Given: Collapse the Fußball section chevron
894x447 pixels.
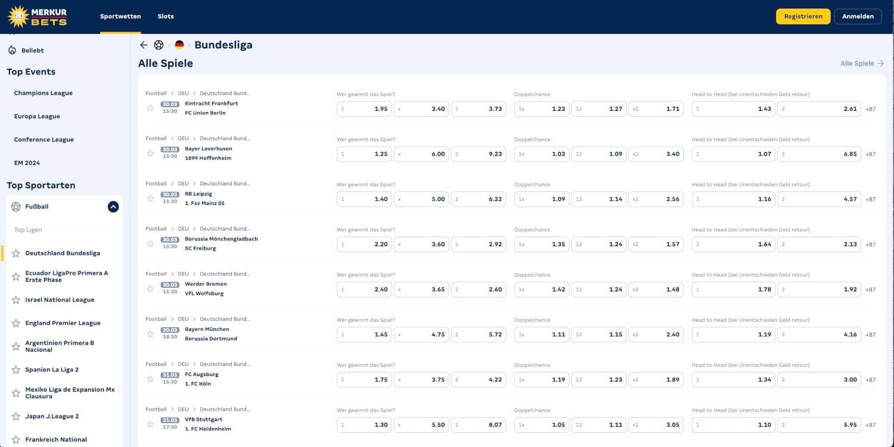Looking at the screenshot, I should coord(113,206).
